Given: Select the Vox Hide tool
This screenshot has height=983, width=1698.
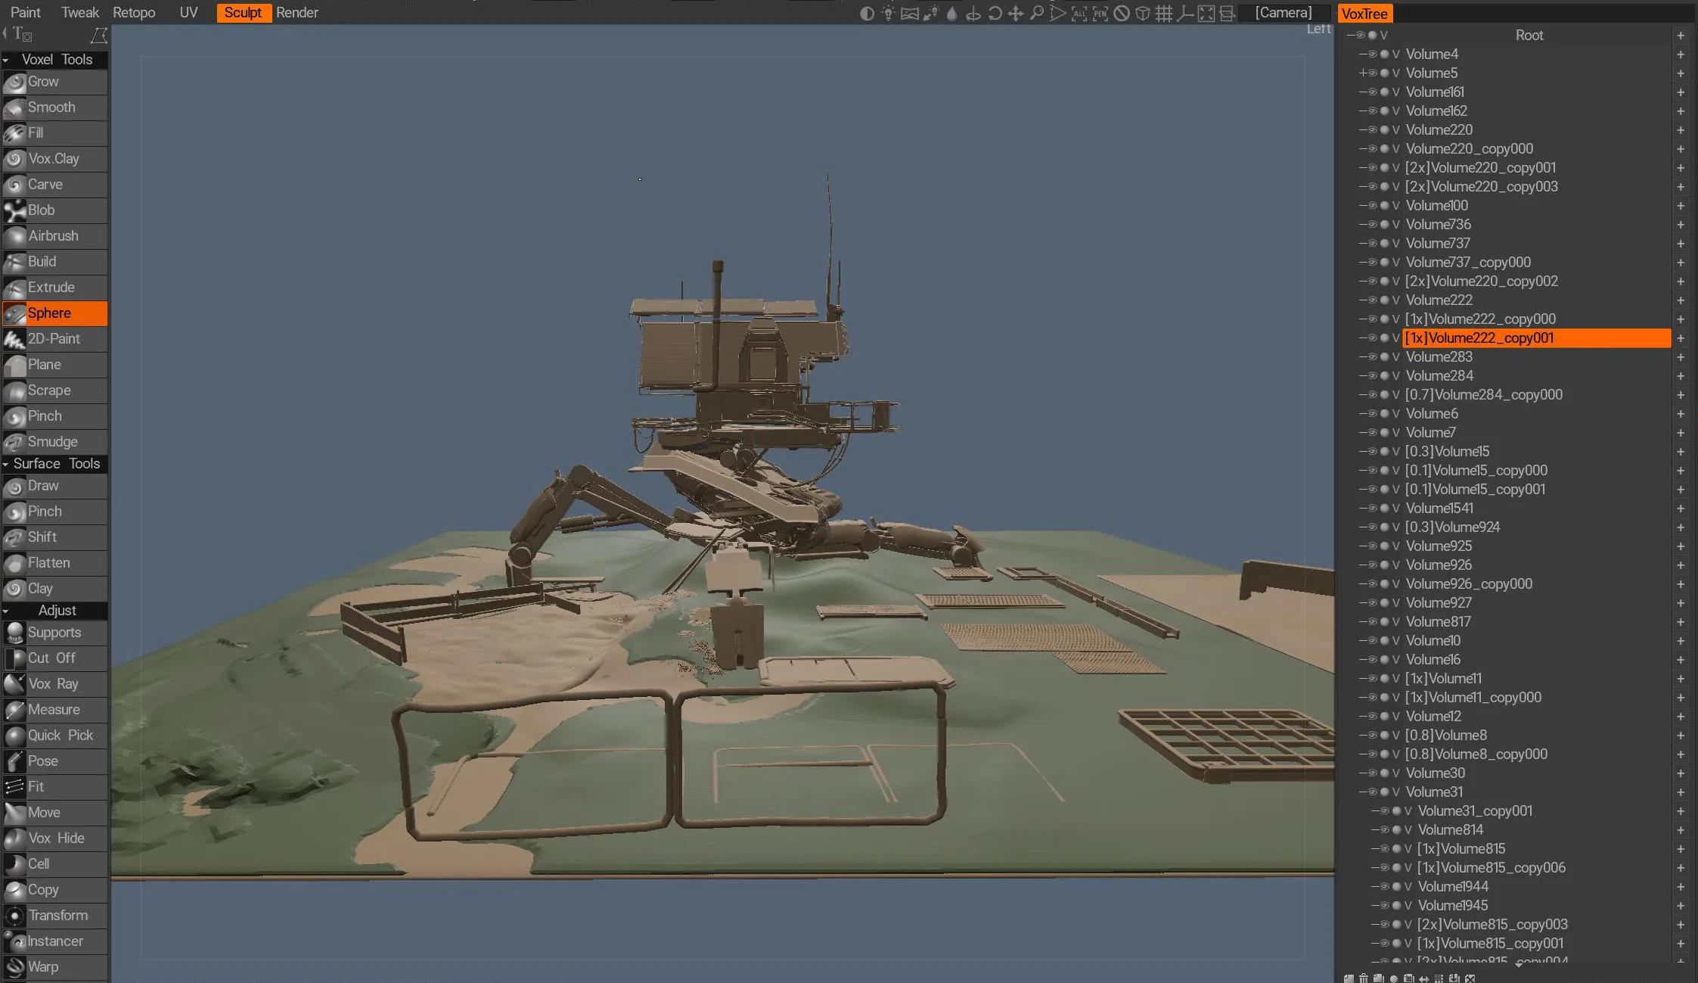Looking at the screenshot, I should point(54,838).
